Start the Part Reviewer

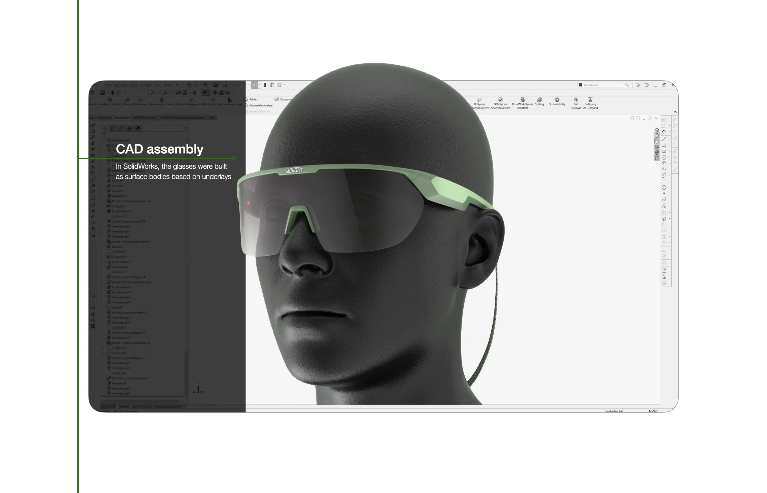pos(575,103)
